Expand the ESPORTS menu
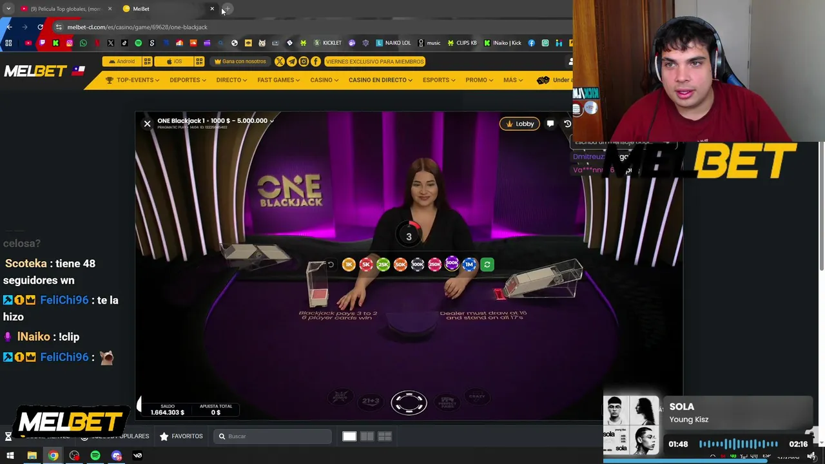 click(x=439, y=80)
